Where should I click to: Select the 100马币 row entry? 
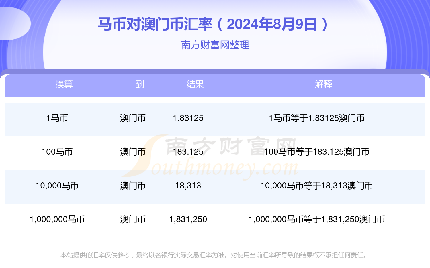[x=57, y=152]
